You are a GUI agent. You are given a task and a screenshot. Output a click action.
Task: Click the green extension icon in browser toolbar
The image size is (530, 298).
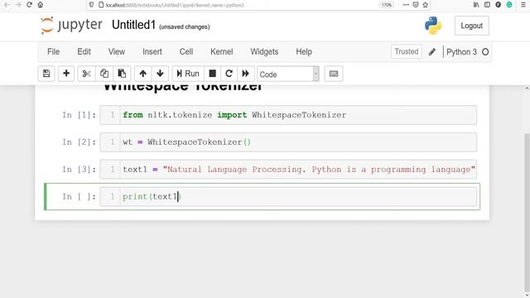click(x=509, y=5)
